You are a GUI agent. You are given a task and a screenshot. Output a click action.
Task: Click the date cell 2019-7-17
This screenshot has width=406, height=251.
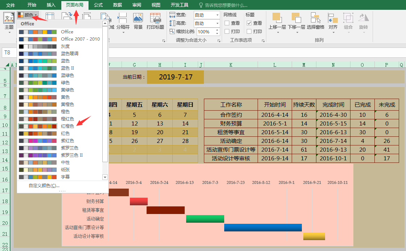[x=175, y=77]
